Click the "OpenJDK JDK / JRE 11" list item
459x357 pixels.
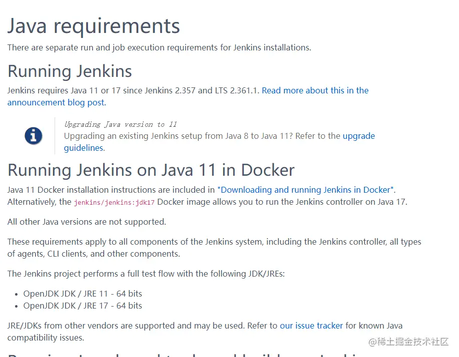83,294
